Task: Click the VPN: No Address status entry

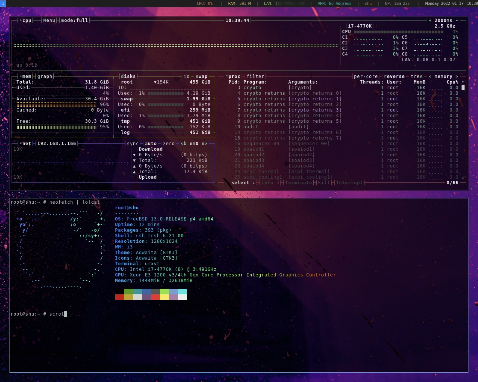Action: pyautogui.click(x=335, y=3)
